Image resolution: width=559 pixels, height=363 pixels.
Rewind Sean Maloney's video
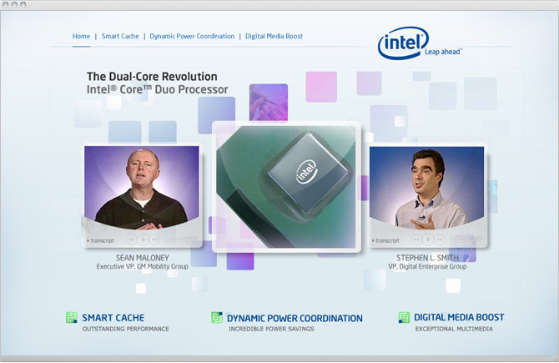132,239
